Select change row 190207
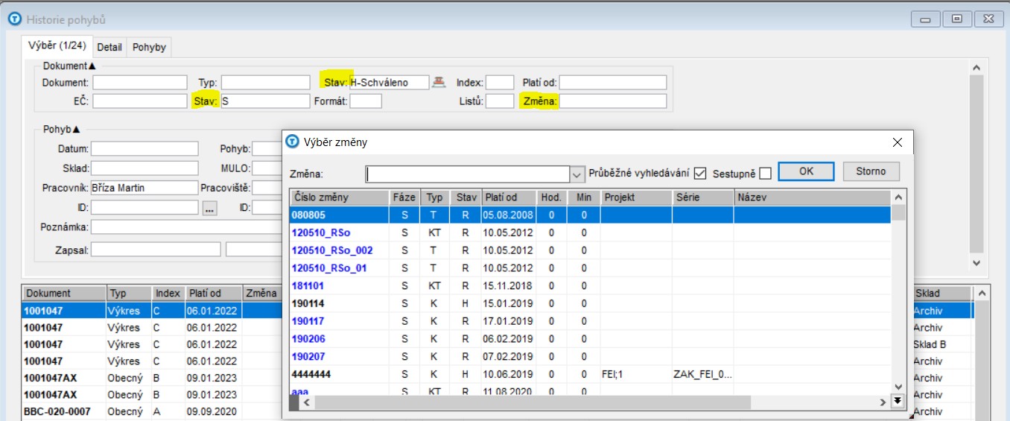The height and width of the screenshot is (421, 1010). [590, 357]
